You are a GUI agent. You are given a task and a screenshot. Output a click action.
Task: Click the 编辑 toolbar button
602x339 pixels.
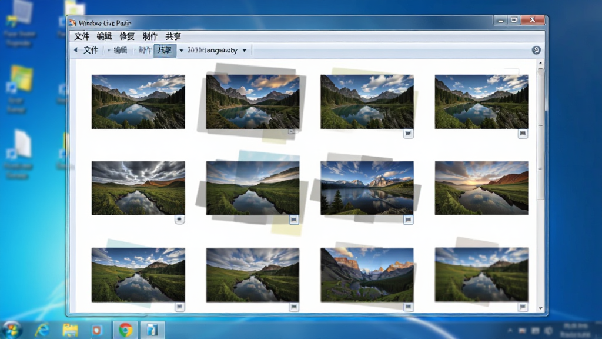120,51
